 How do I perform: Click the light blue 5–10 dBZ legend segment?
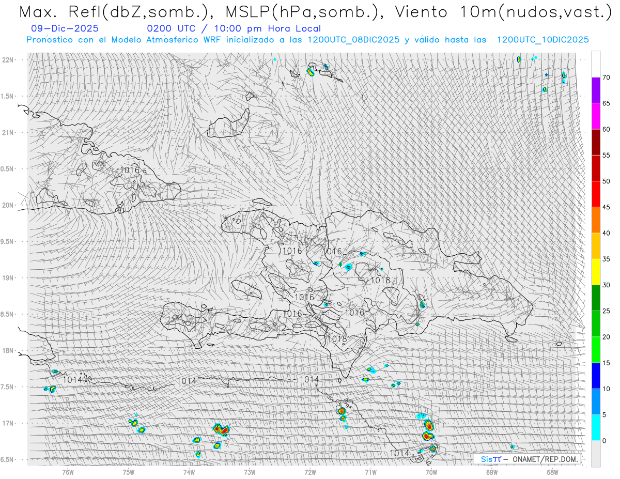[596, 402]
